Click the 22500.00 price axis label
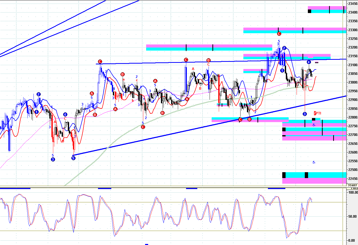This screenshot has height=245, width=358. coord(353,170)
